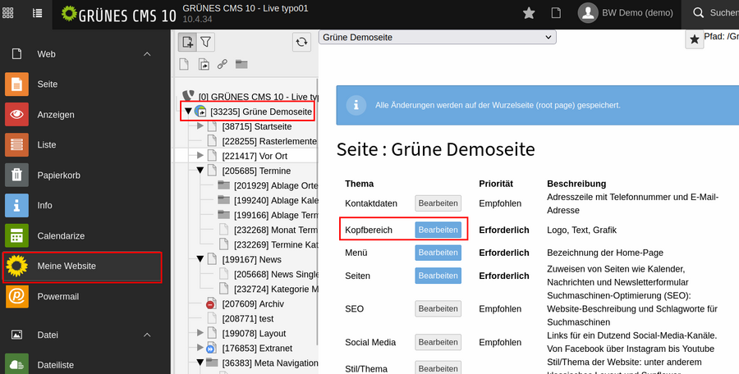Image resolution: width=739 pixels, height=374 pixels.
Task: Collapse the Meta Navigation tree node
Action: 200,363
